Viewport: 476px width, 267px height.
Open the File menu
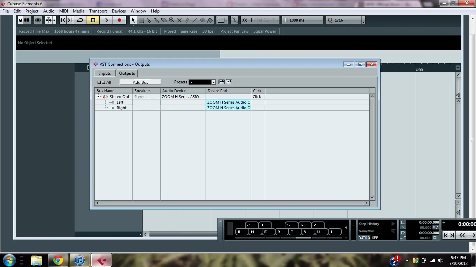pyautogui.click(x=6, y=11)
